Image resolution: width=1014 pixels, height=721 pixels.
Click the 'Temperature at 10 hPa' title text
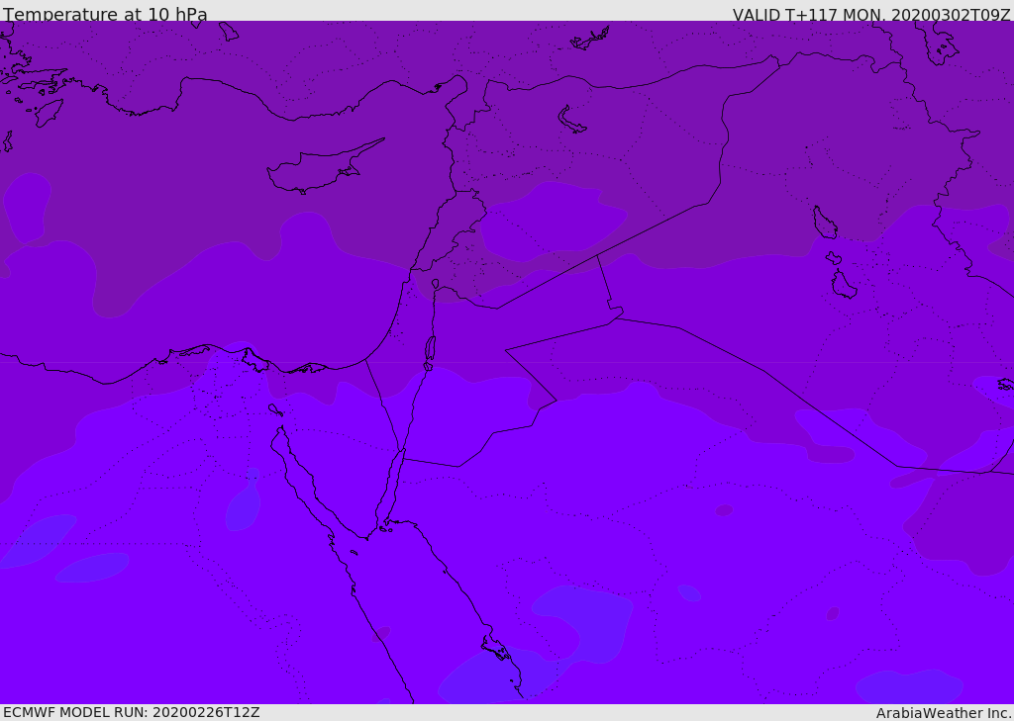105,14
